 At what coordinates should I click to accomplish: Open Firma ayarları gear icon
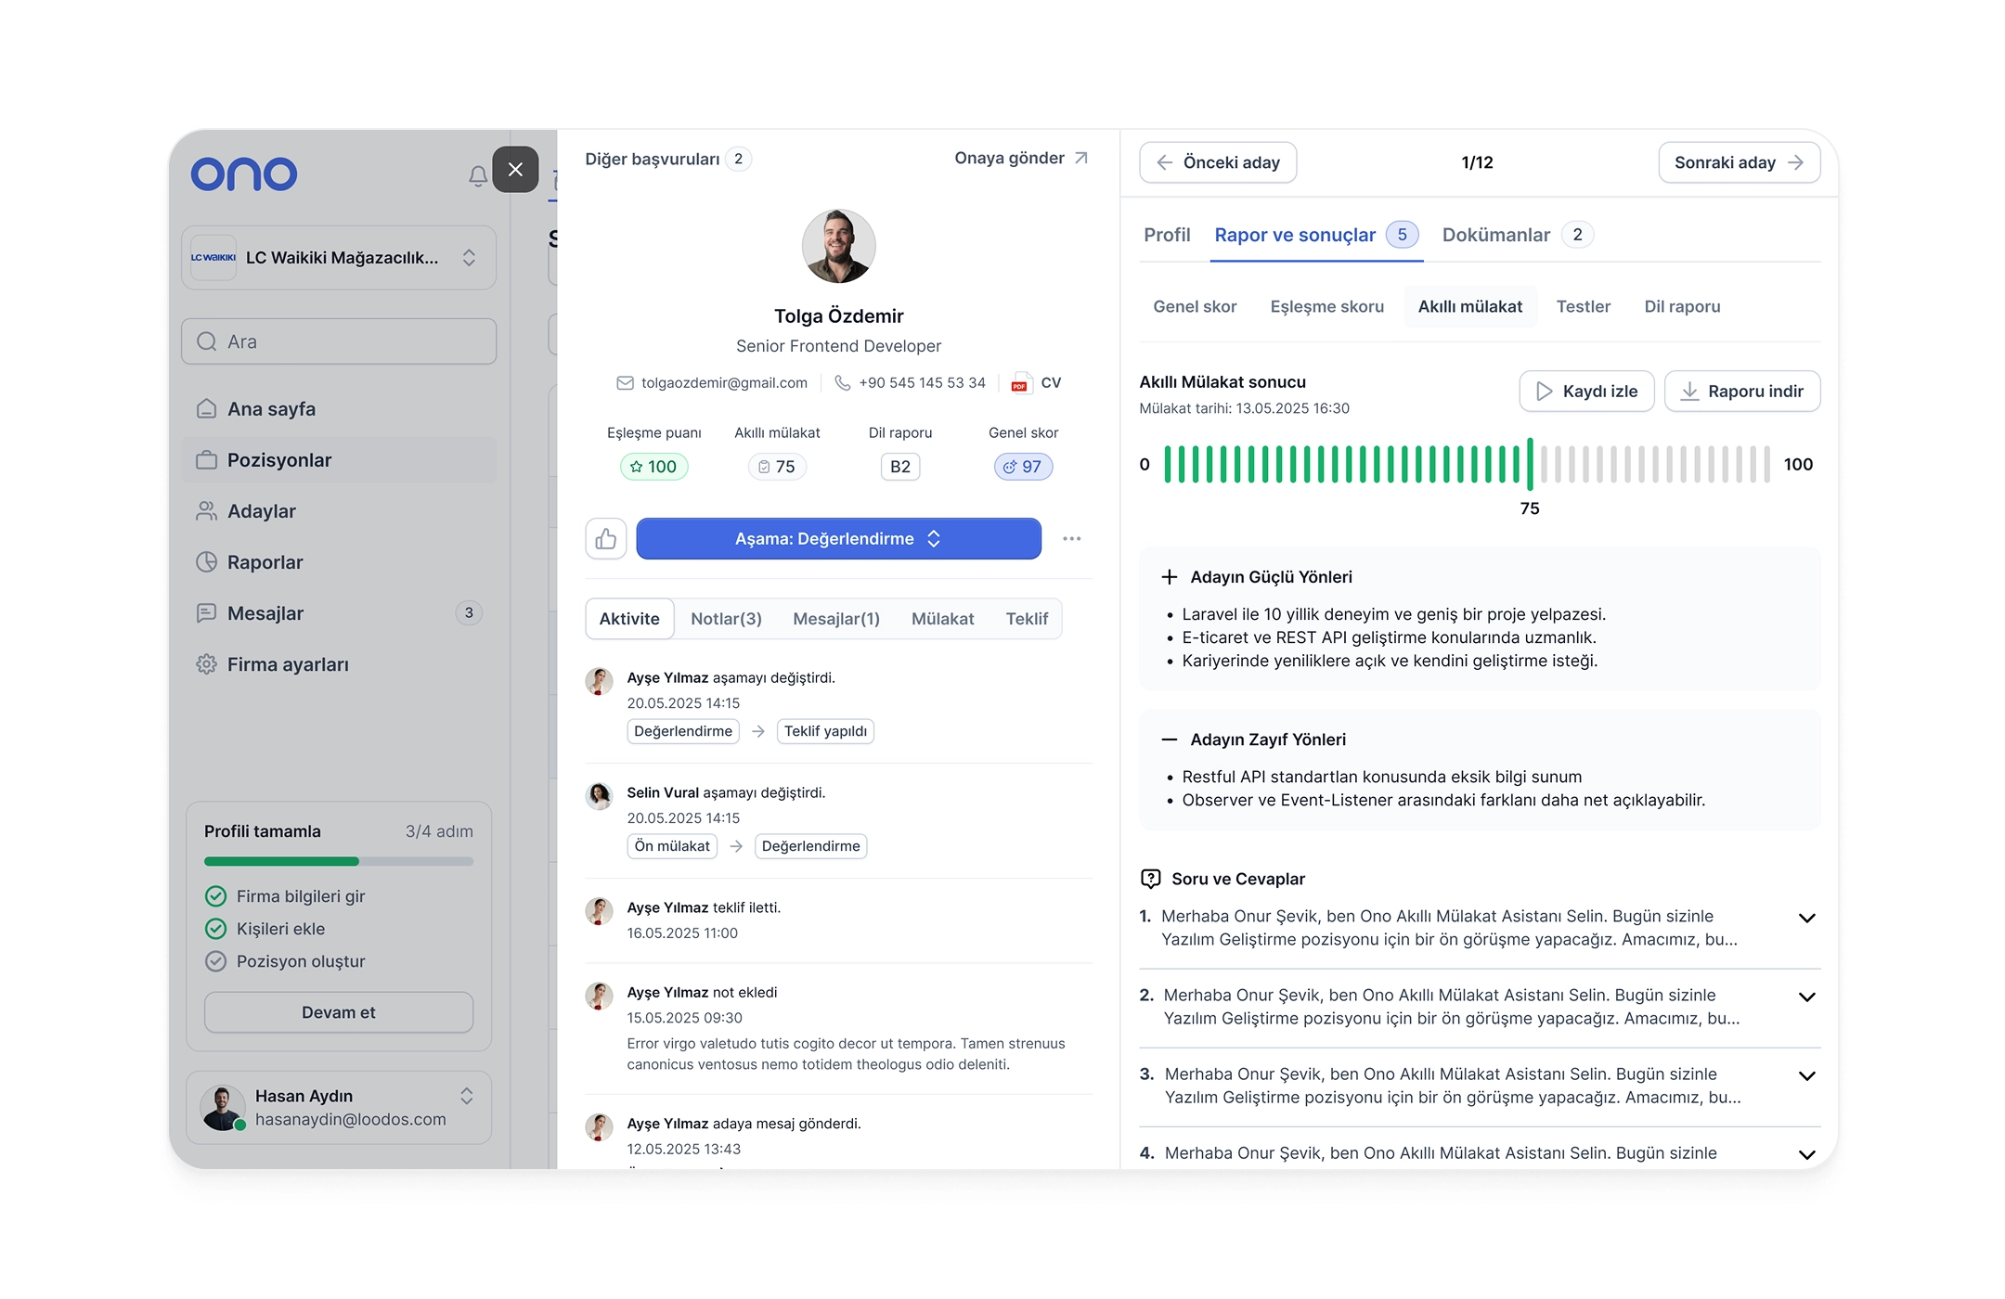tap(206, 664)
